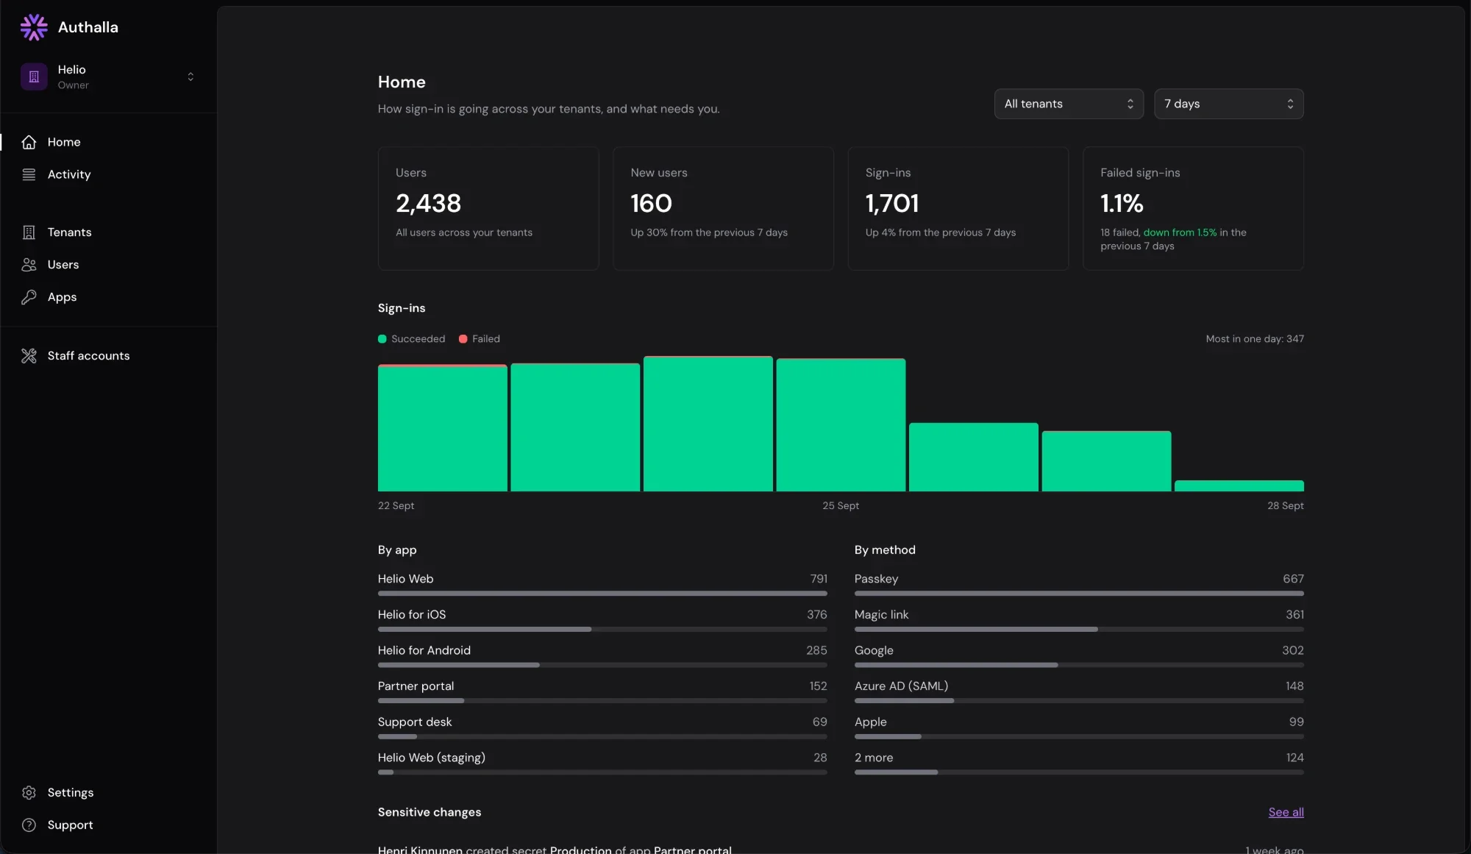This screenshot has height=854, width=1471.
Task: Click the 'Azure AD (SAML)' row
Action: 1079,691
